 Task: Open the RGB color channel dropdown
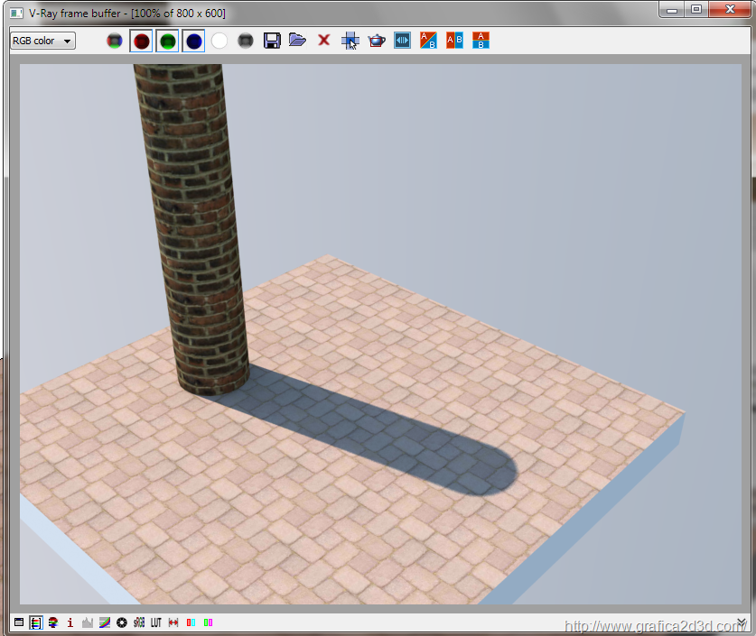42,41
